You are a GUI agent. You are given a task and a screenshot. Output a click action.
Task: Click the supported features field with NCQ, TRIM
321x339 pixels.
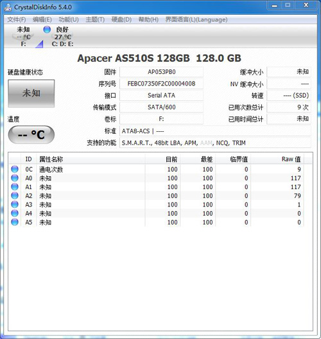click(x=215, y=143)
